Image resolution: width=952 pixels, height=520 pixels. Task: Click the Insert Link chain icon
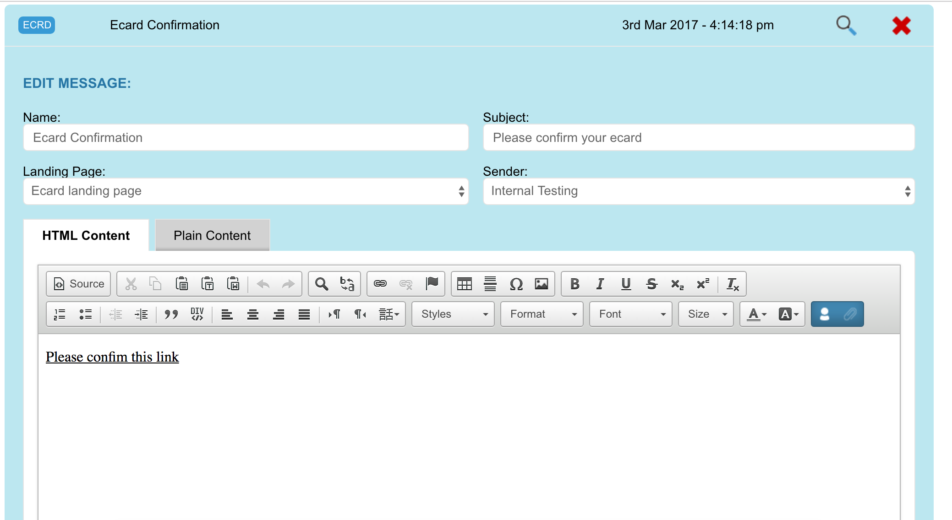(380, 284)
